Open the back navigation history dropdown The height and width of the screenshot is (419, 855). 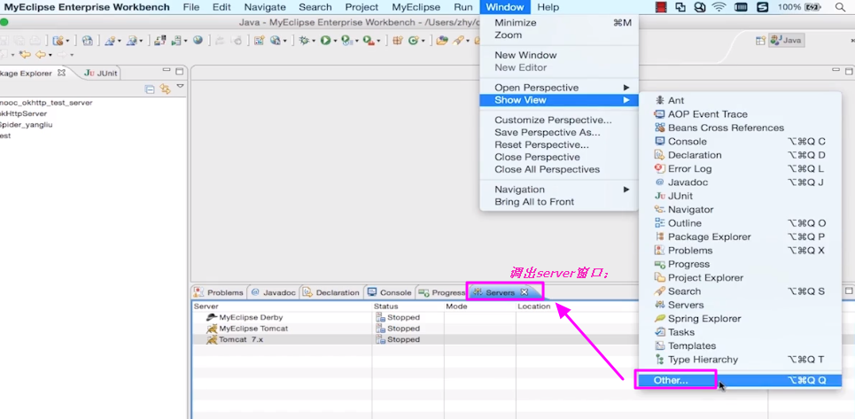pos(51,55)
